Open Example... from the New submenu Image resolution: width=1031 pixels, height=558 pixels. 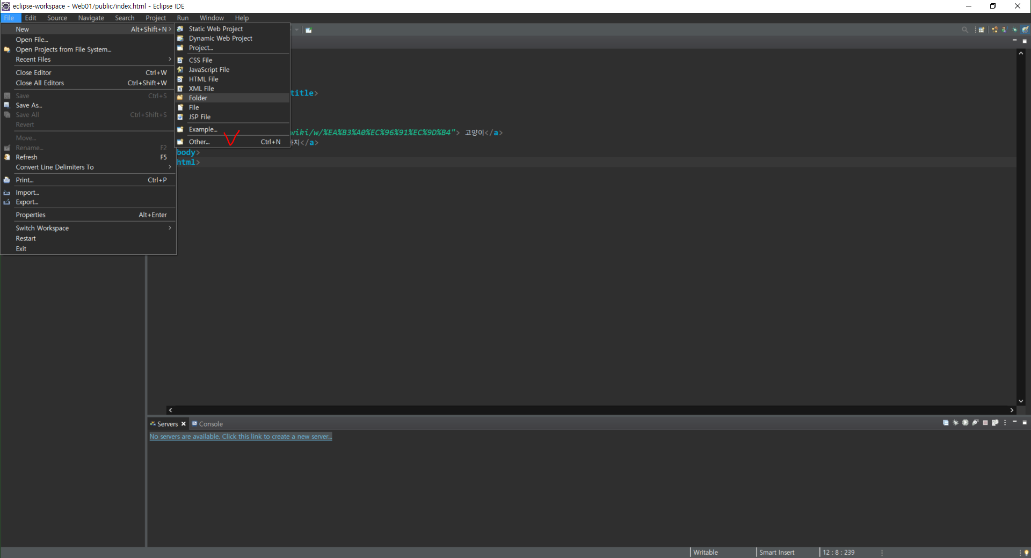click(233, 129)
